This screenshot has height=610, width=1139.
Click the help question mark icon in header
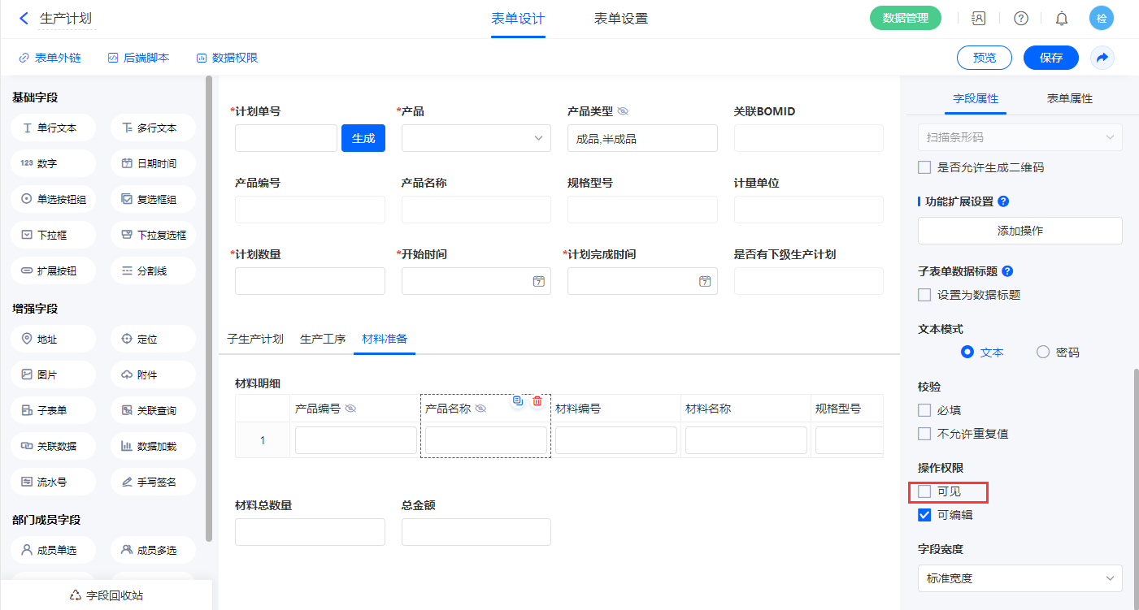tap(1021, 19)
